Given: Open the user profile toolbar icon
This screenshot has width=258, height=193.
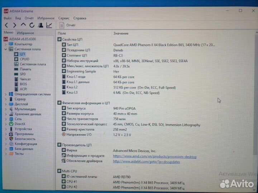Looking at the screenshot, I should (x=40, y=25).
